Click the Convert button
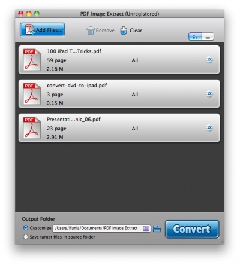This screenshot has width=240, height=265. (x=192, y=229)
